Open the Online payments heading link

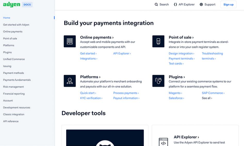tap(97, 37)
